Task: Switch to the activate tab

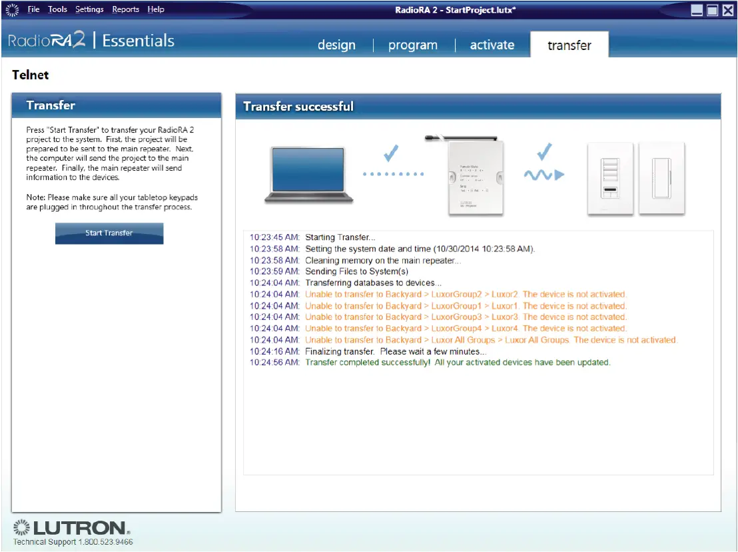Action: [492, 45]
